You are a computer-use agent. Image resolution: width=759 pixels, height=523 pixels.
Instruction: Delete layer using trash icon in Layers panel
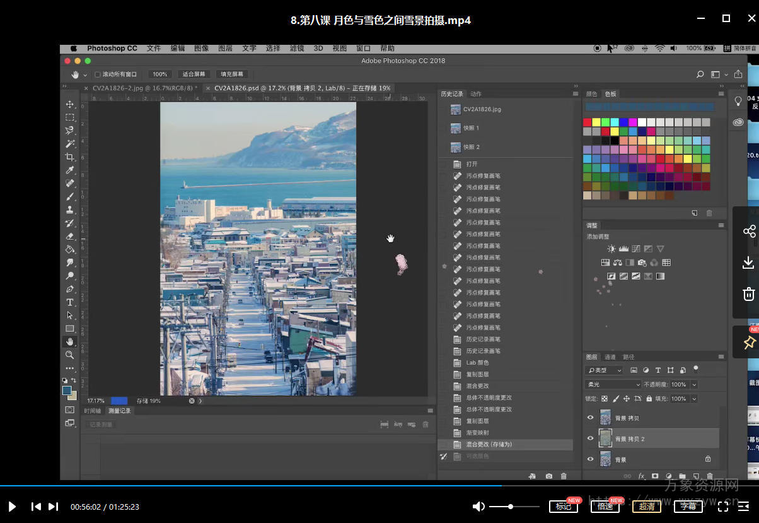pos(710,476)
